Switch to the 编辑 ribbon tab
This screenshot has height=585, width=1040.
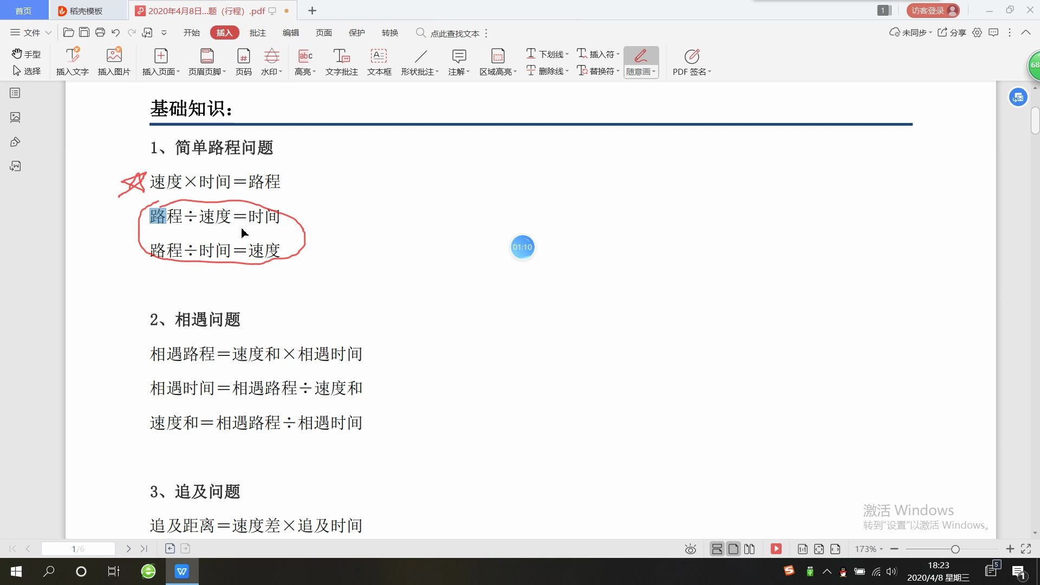[291, 32]
